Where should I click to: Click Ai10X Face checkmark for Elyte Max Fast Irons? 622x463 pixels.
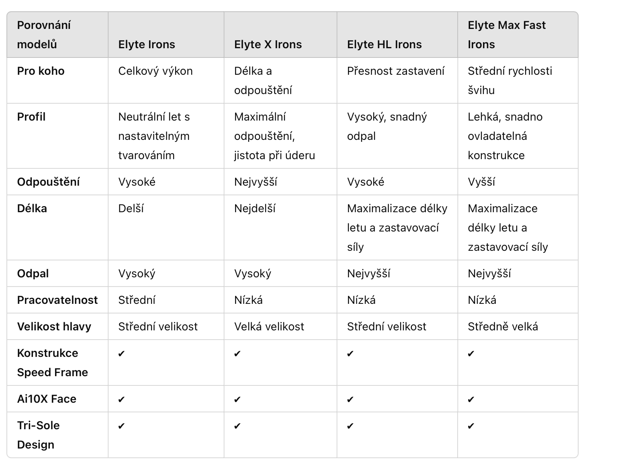(x=471, y=399)
